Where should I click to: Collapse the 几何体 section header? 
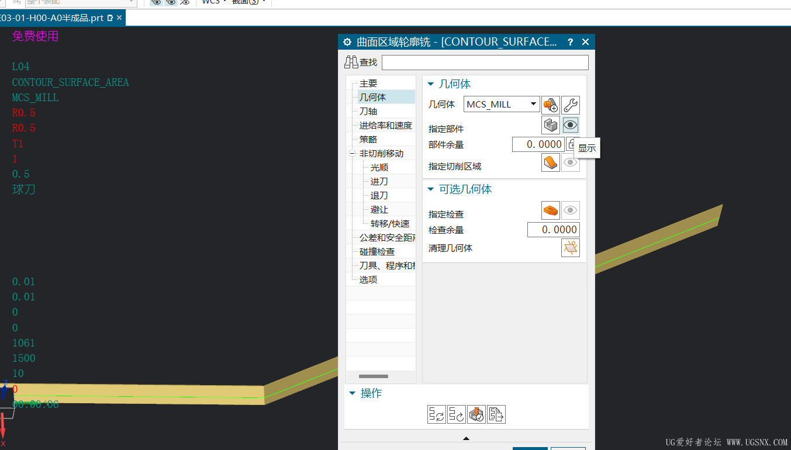[x=431, y=84]
